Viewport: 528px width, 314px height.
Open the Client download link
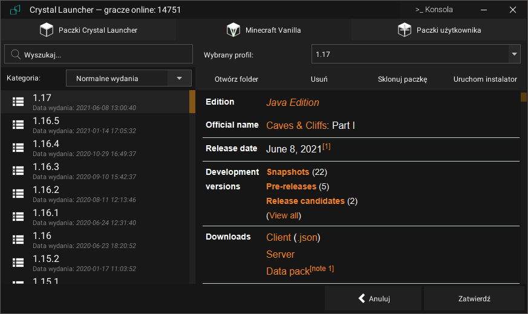coord(278,238)
